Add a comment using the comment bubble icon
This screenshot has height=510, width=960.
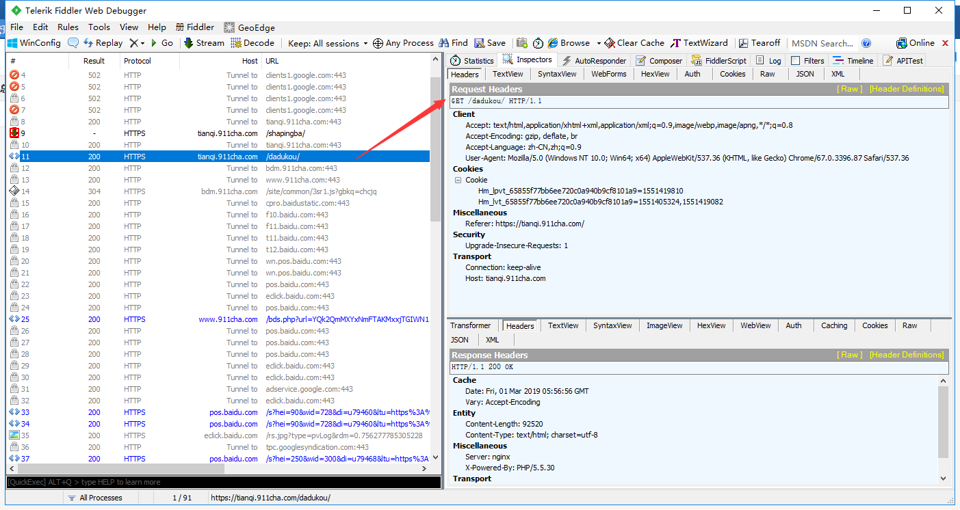tap(73, 42)
